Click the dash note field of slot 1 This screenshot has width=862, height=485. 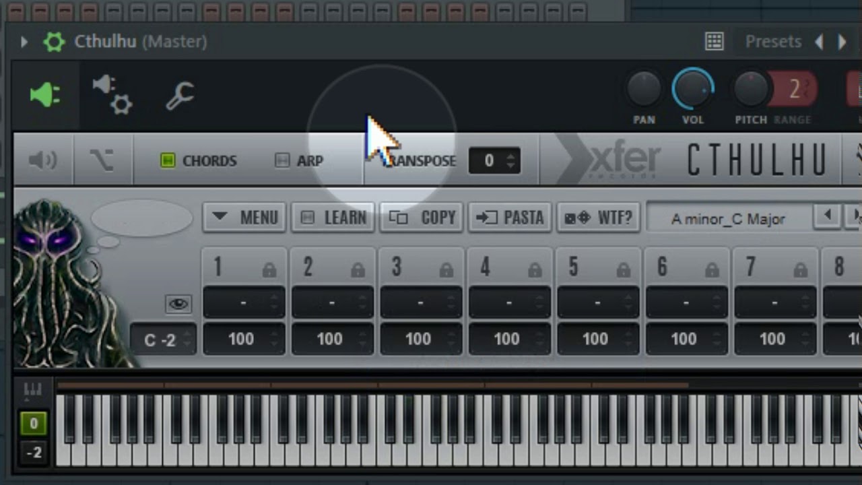click(x=244, y=302)
